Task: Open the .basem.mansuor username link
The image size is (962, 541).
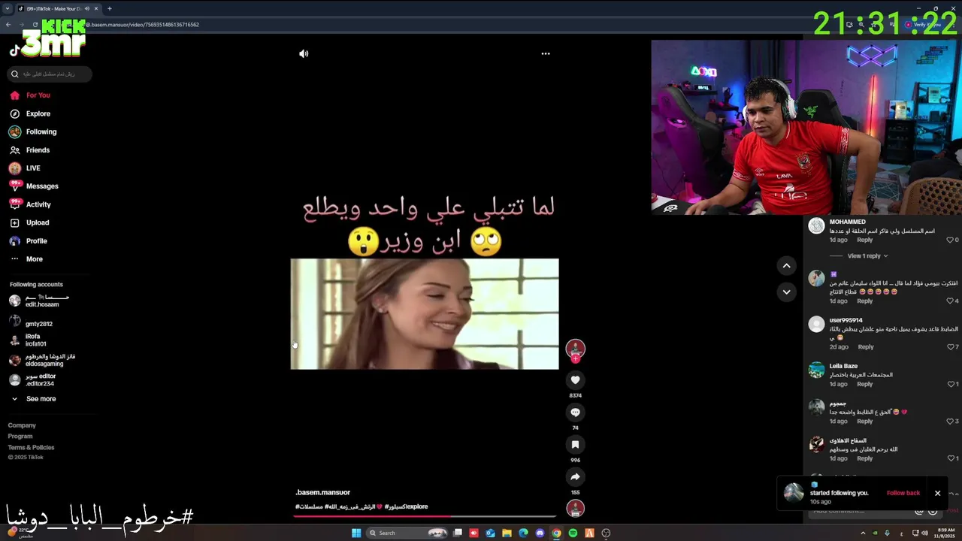Action: click(x=322, y=492)
